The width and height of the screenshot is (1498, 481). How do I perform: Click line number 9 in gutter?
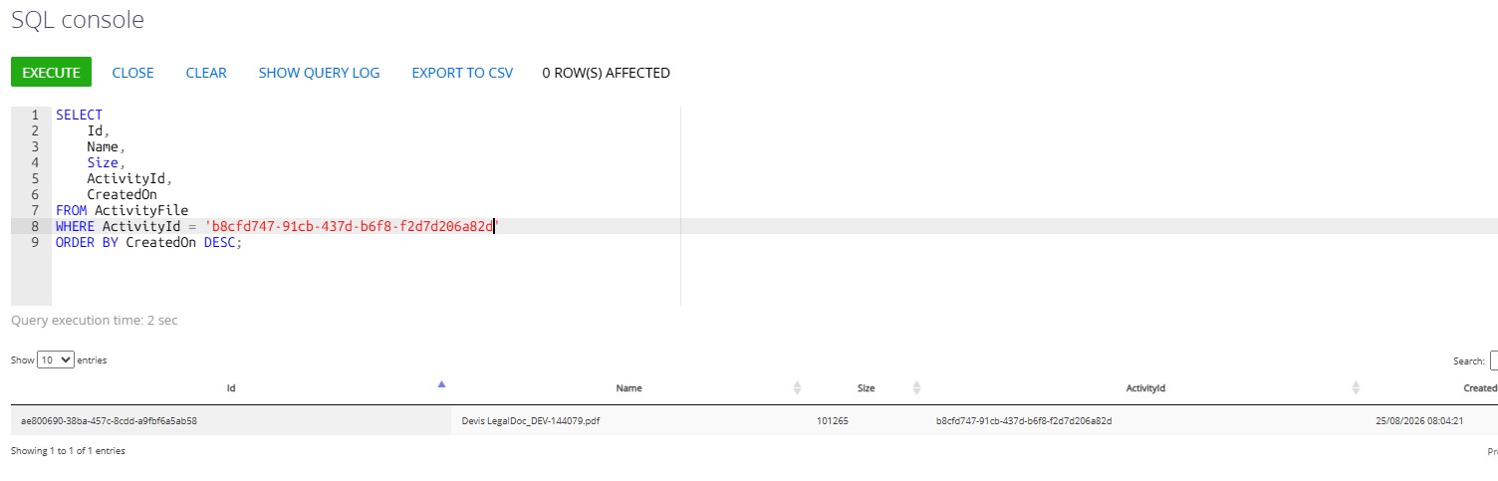pos(35,242)
